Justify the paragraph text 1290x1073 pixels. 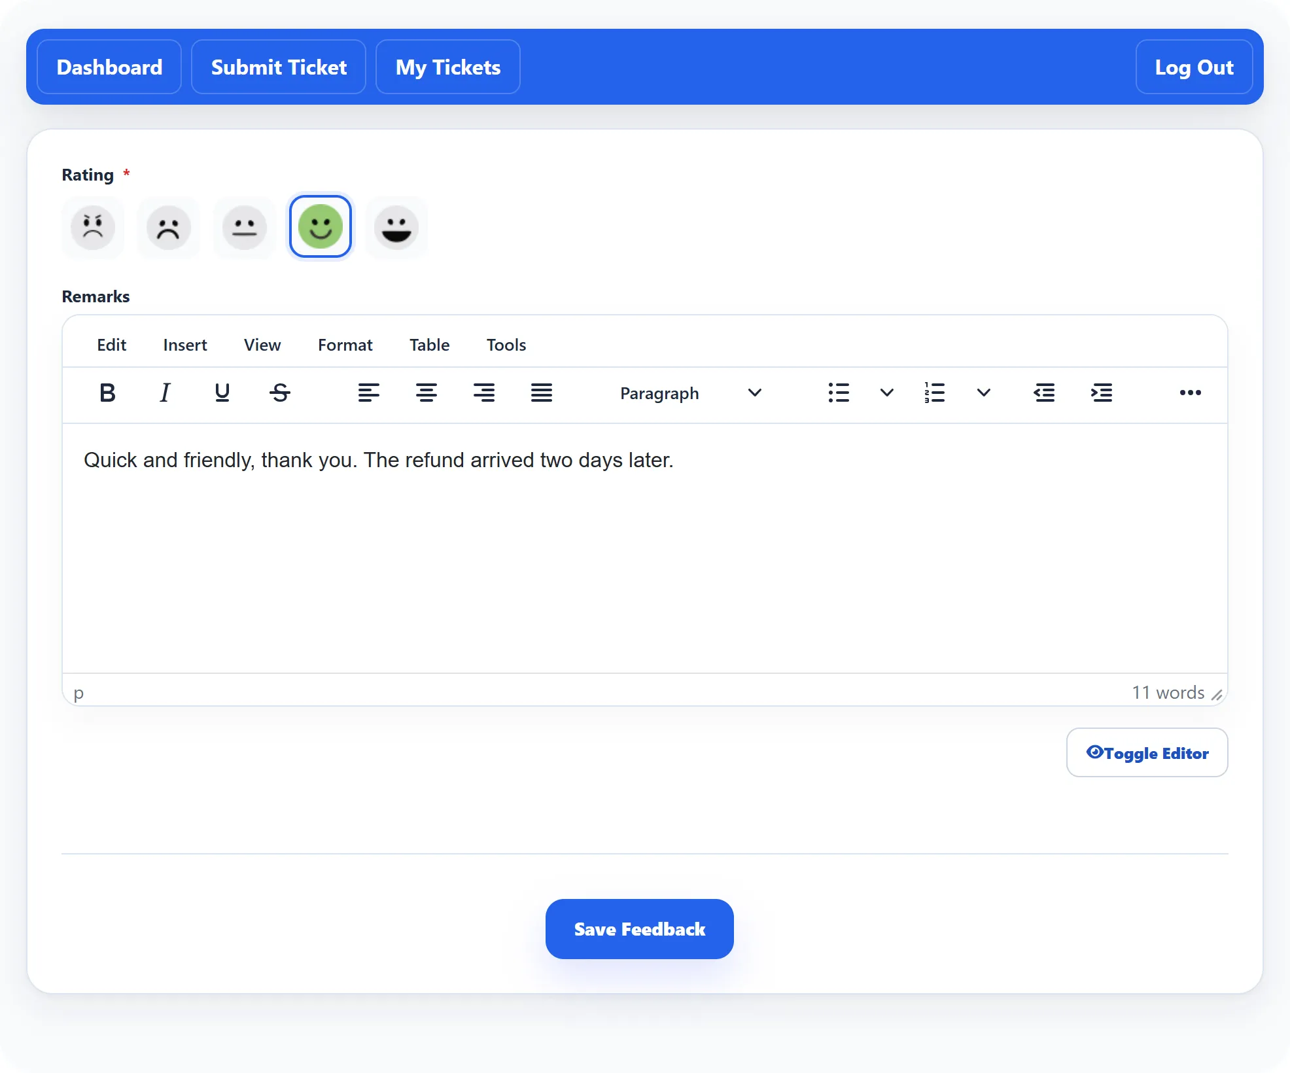[542, 393]
